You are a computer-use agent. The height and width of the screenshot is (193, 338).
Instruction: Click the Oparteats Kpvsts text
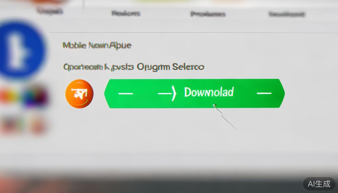tap(98, 67)
